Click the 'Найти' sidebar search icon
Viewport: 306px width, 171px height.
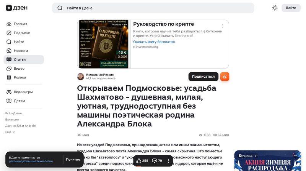coord(9,42)
